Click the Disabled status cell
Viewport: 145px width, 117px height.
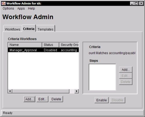tap(50, 50)
